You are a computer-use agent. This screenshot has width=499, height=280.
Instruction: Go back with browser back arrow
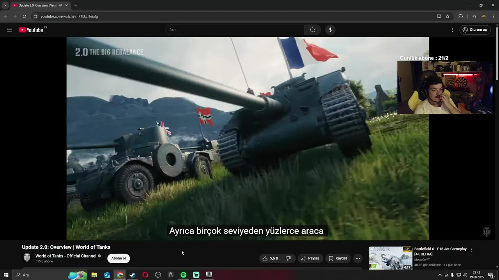(x=5, y=16)
